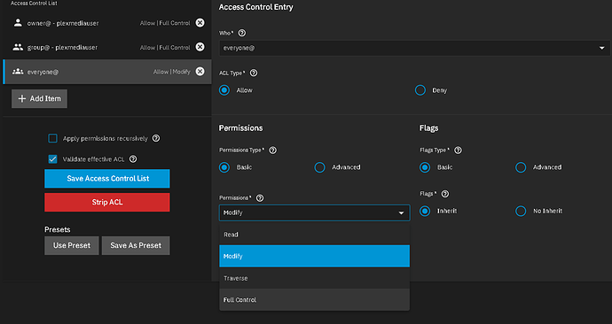Click Save Access Control List
The width and height of the screenshot is (612, 324).
107,178
